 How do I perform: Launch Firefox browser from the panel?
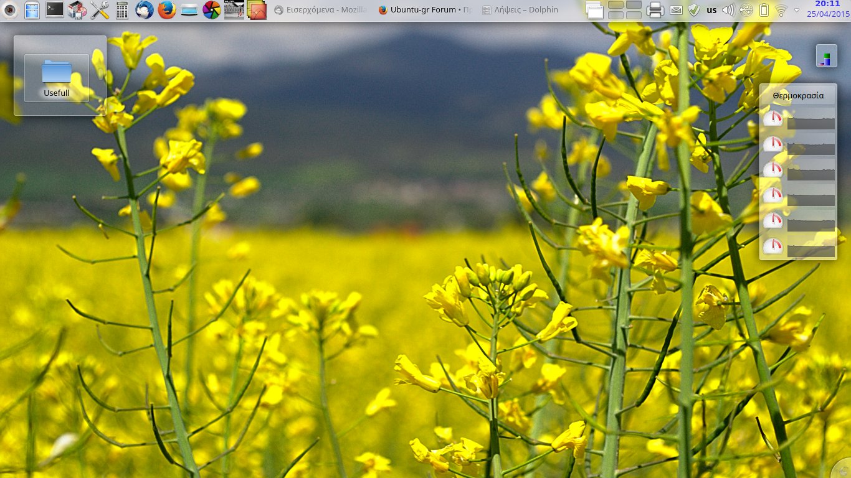[x=166, y=9]
